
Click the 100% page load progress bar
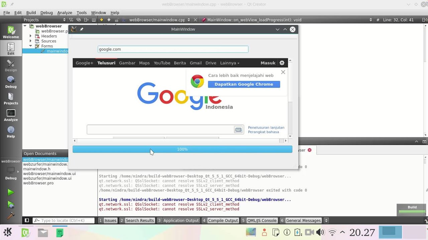[x=182, y=149]
